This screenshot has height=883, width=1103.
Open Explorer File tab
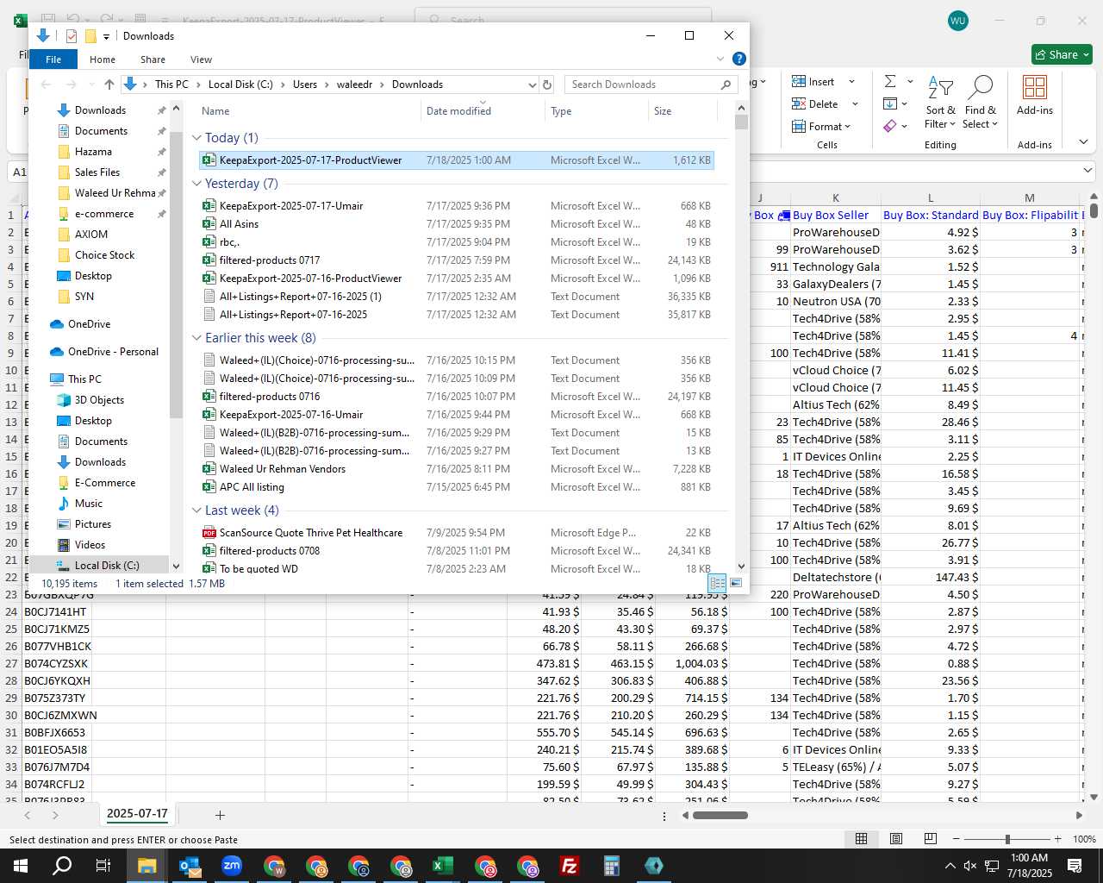click(x=53, y=59)
